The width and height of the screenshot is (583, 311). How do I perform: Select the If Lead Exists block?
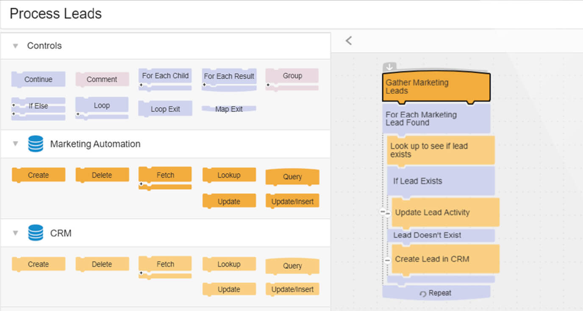tap(441, 181)
